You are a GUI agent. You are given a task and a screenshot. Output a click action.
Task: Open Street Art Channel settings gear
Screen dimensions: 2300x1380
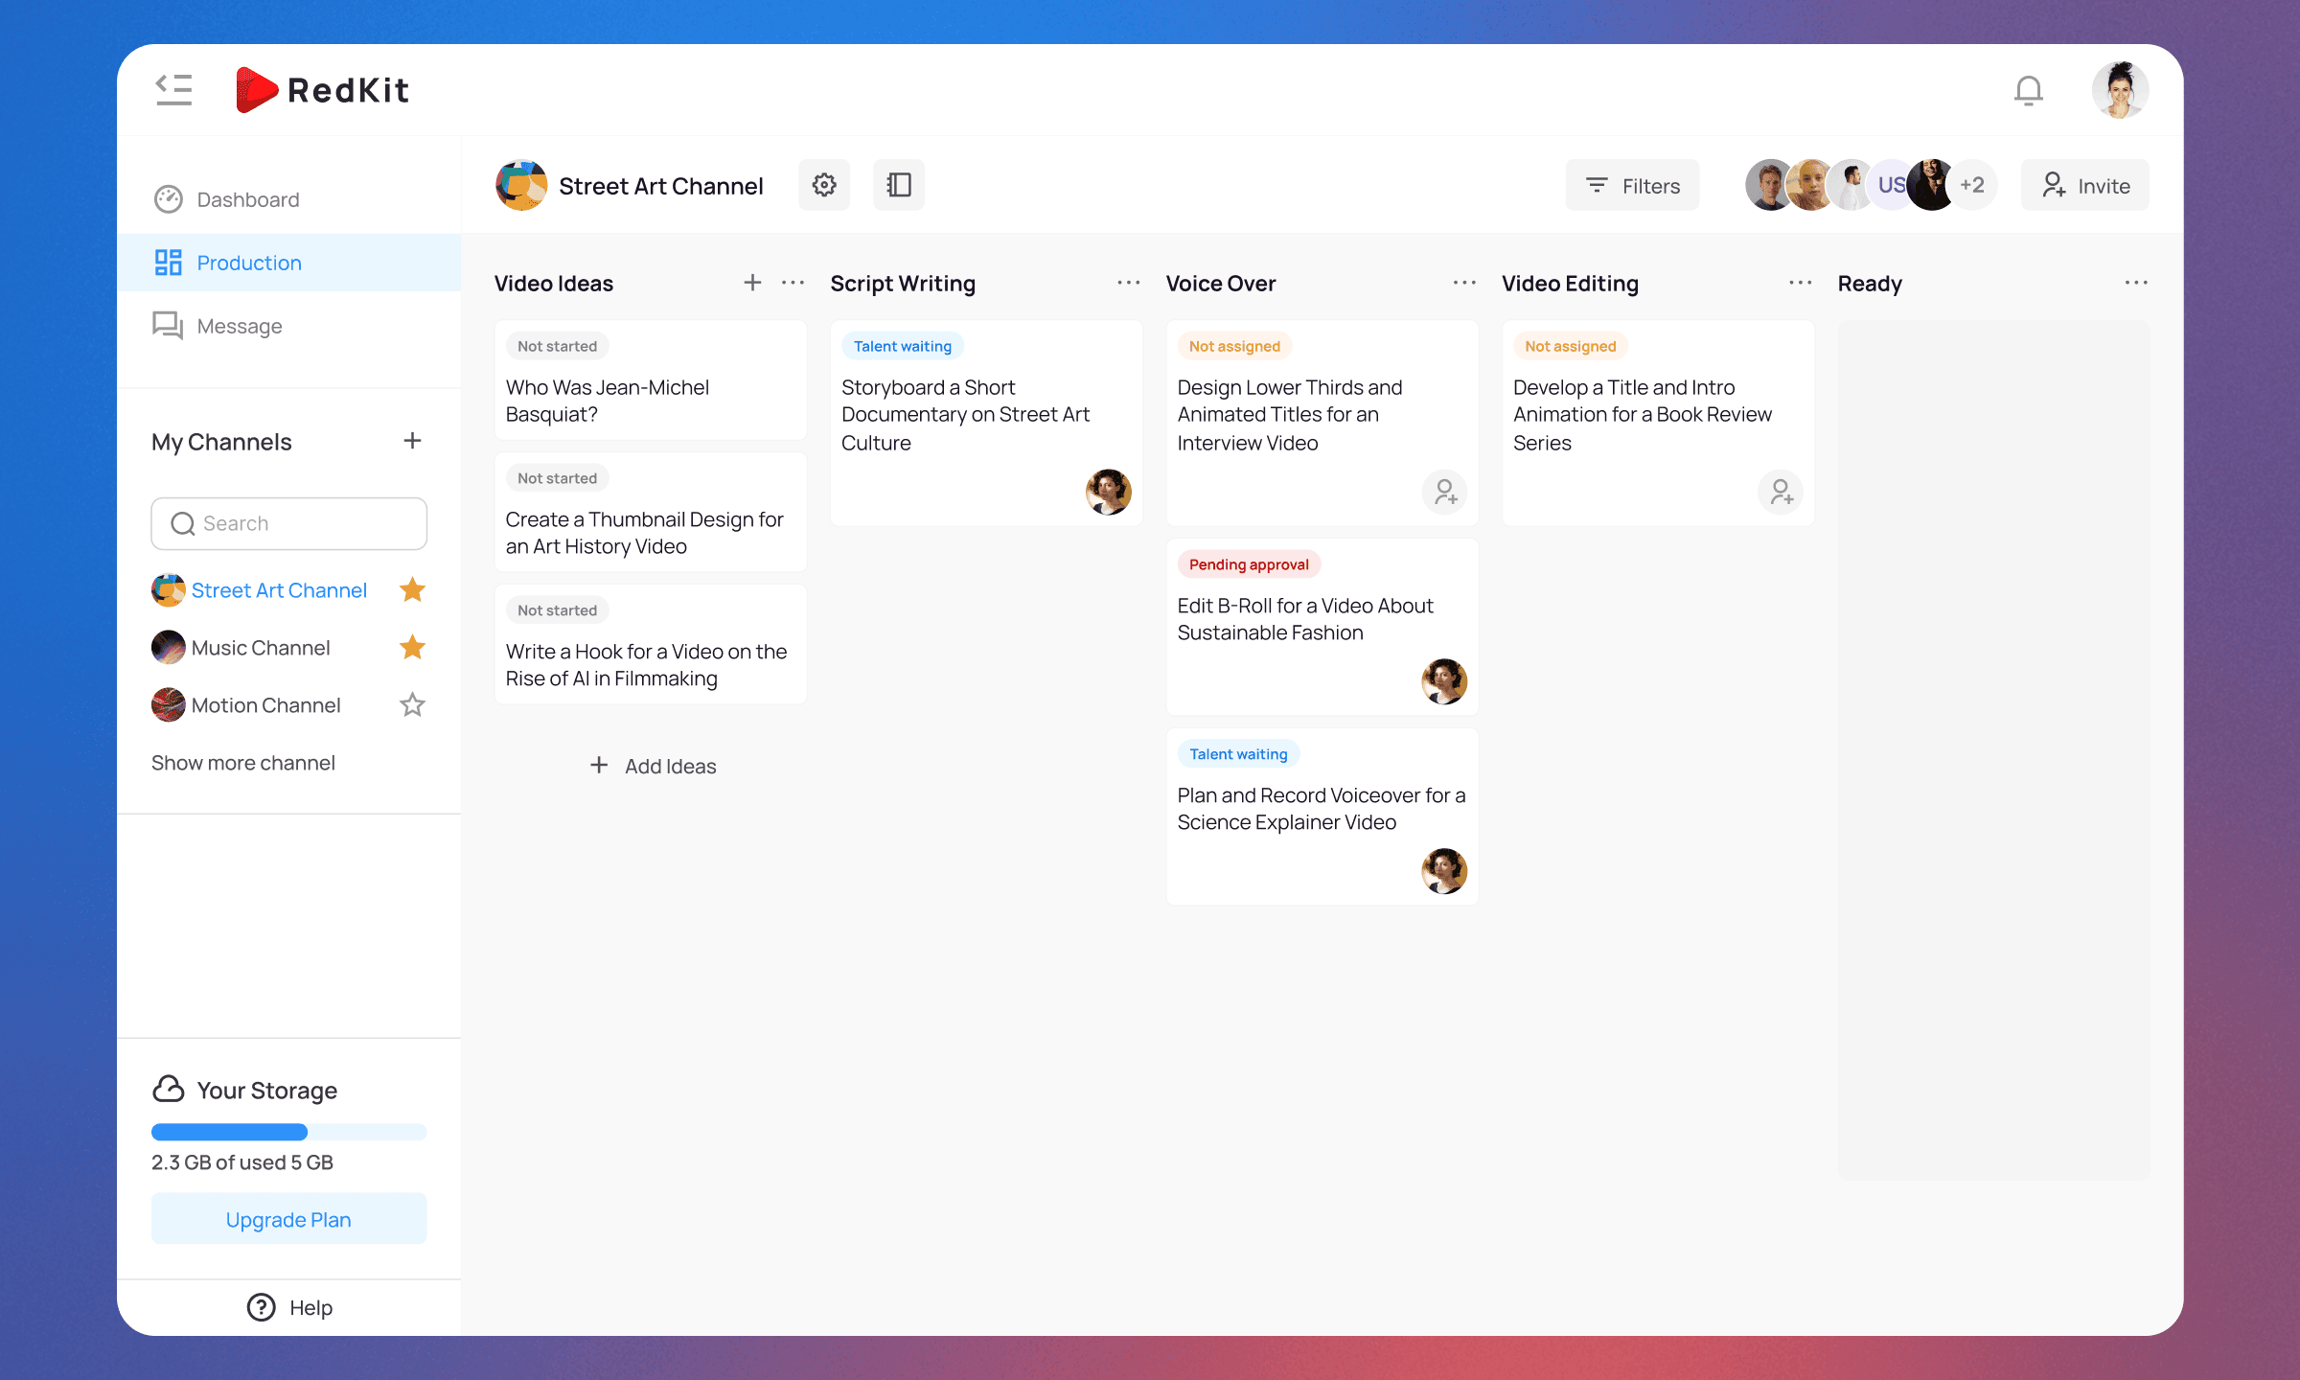click(824, 185)
